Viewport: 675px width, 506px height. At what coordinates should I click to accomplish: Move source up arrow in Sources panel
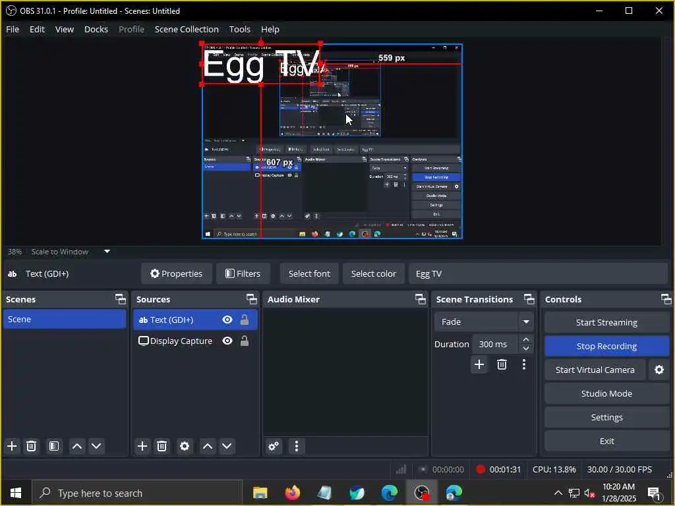coord(208,446)
